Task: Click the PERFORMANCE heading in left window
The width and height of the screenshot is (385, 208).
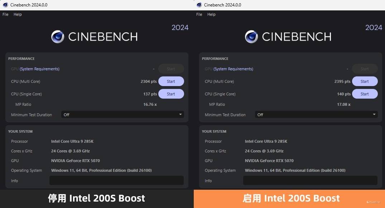Action: [x=21, y=58]
